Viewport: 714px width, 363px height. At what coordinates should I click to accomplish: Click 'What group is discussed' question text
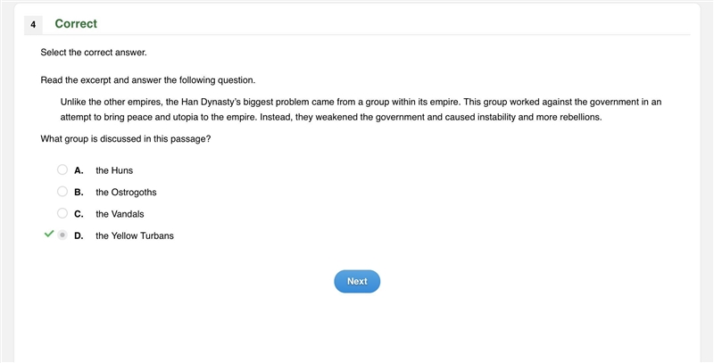[x=126, y=139]
